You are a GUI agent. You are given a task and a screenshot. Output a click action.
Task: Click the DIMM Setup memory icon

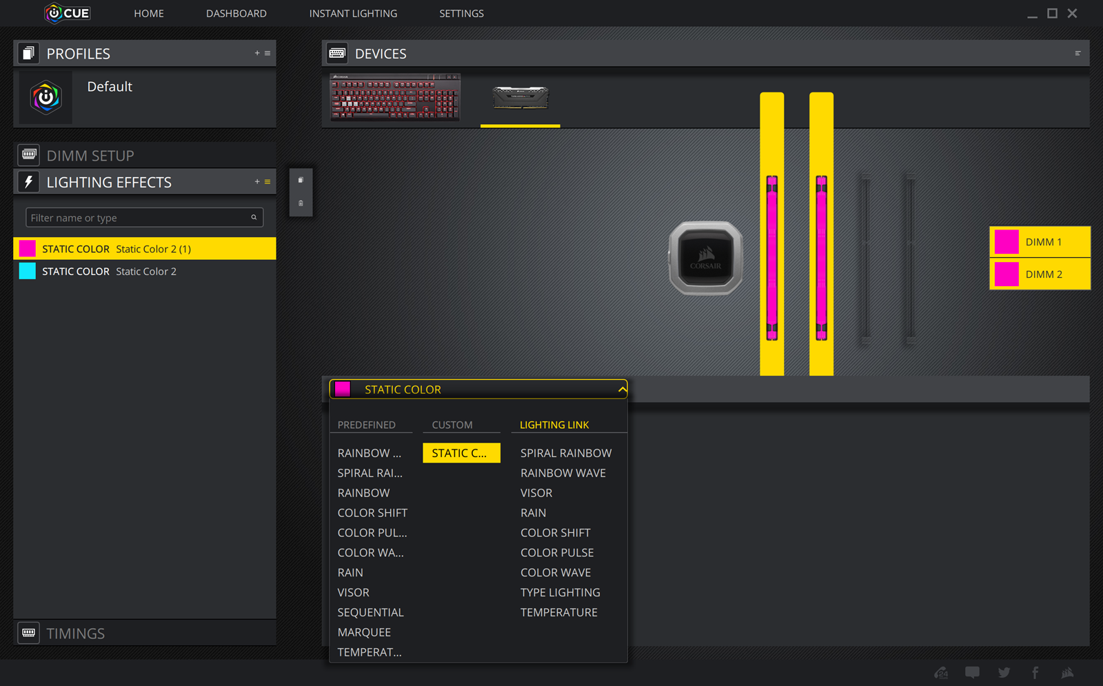(28, 155)
